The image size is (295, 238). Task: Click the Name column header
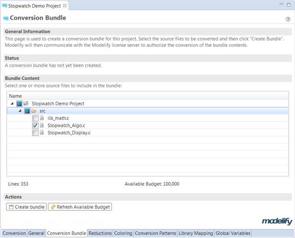click(x=147, y=96)
